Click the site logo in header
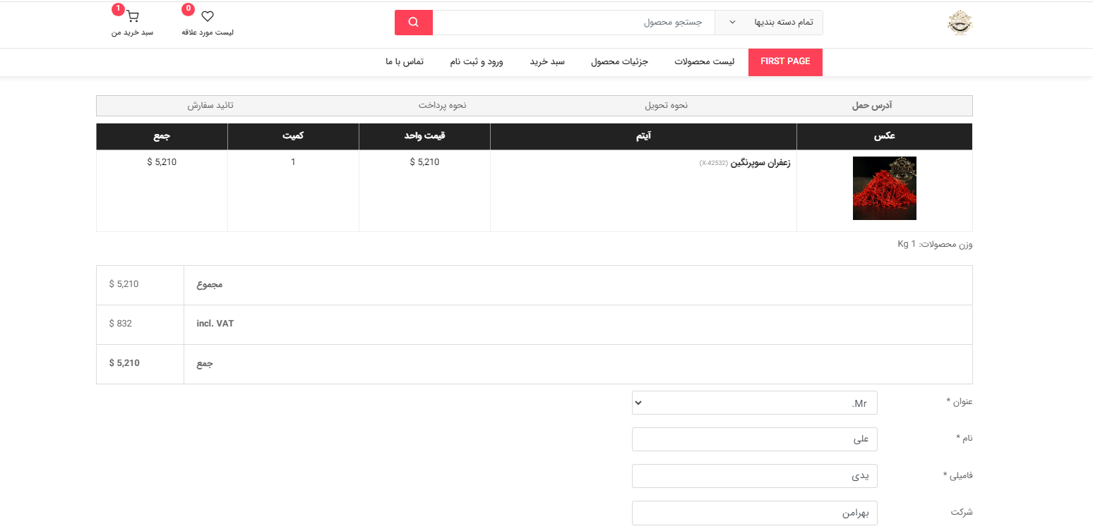This screenshot has width=1093, height=531. tap(960, 23)
